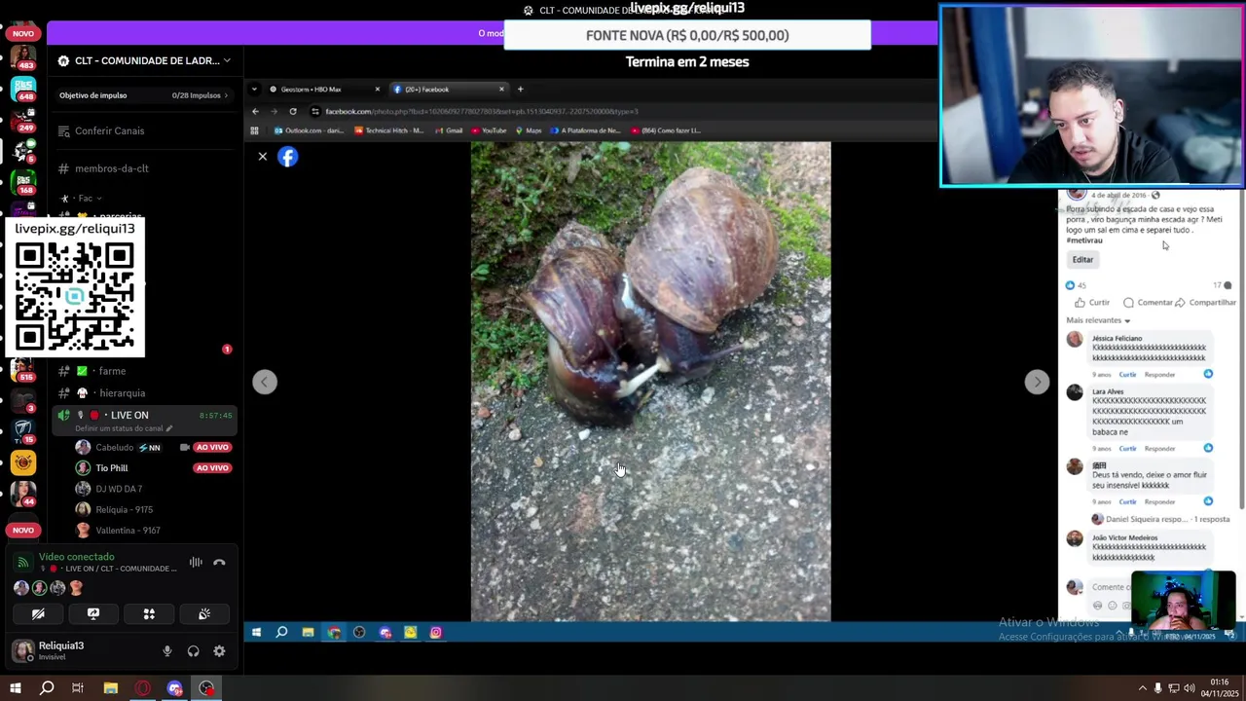Open the YouTube bookmark
The height and width of the screenshot is (701, 1246).
489,130
